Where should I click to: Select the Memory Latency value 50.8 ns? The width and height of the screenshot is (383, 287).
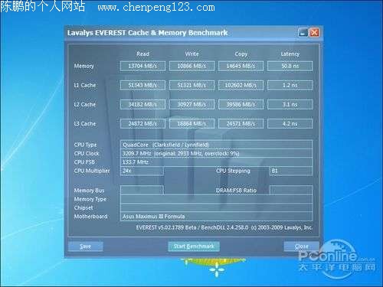pos(290,66)
